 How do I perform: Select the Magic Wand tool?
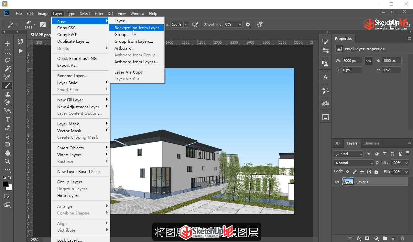(x=7, y=69)
